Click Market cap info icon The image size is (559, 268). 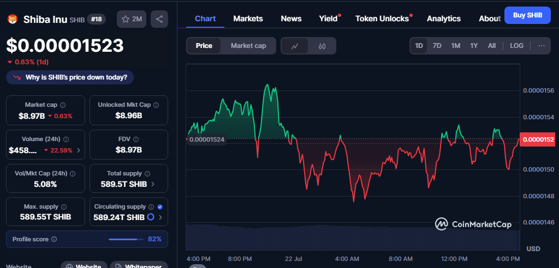[x=63, y=105]
